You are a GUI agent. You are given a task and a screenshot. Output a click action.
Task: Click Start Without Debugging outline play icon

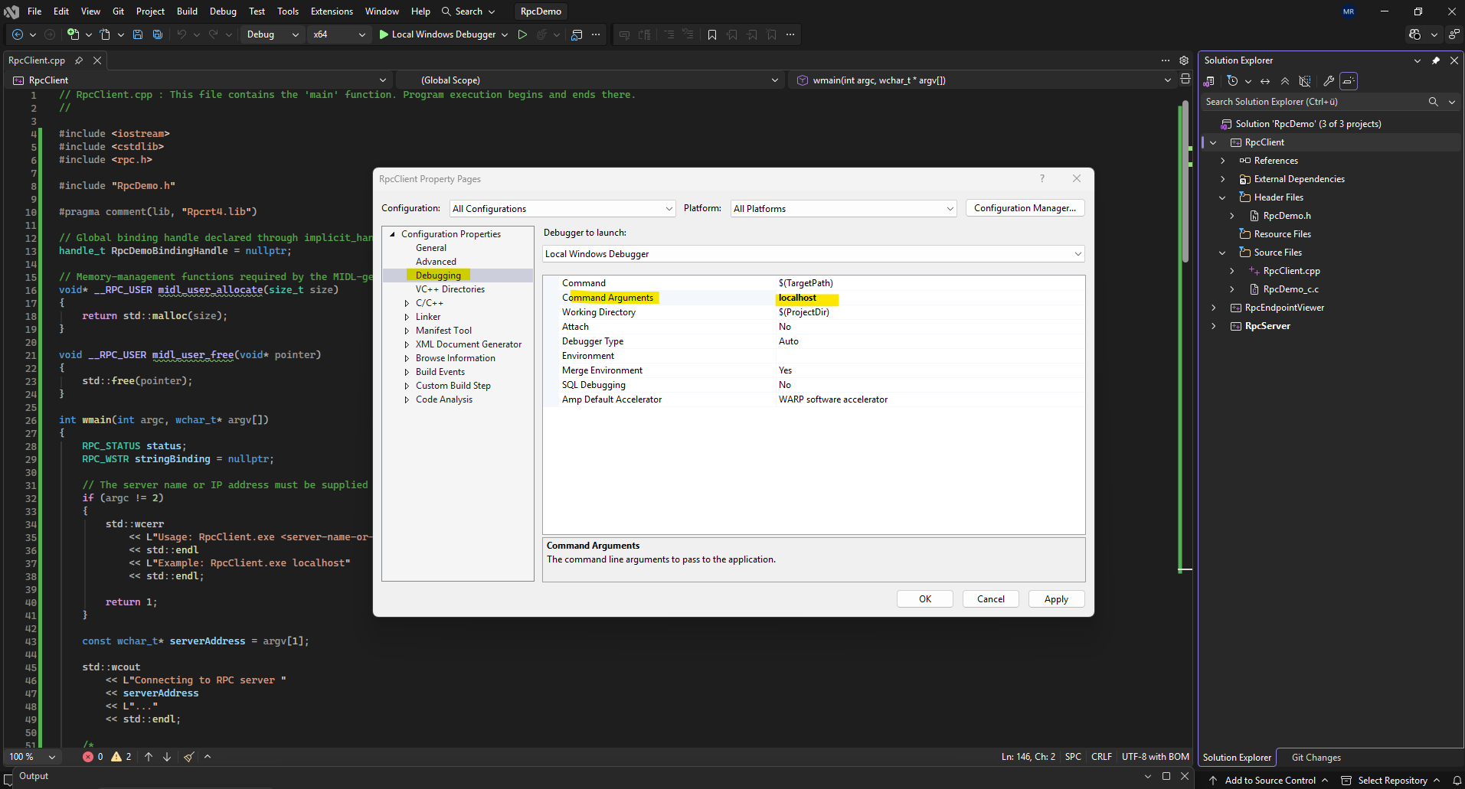[522, 34]
